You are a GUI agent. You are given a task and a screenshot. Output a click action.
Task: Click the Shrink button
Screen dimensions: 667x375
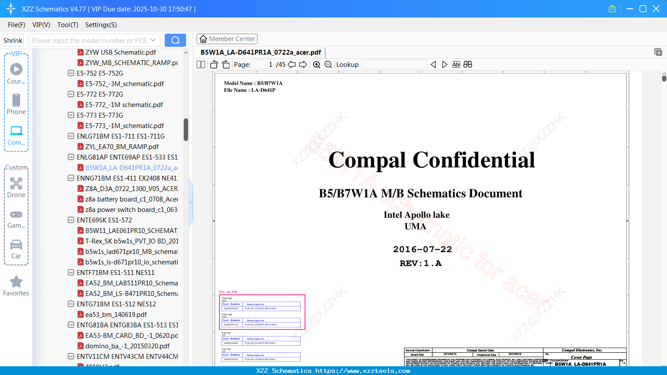13,40
